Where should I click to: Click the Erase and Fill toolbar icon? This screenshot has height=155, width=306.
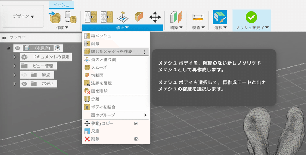click(123, 17)
